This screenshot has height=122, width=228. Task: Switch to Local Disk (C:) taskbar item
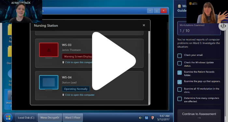pos(26,118)
